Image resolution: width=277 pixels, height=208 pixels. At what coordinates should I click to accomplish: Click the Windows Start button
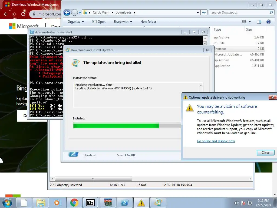7,203
